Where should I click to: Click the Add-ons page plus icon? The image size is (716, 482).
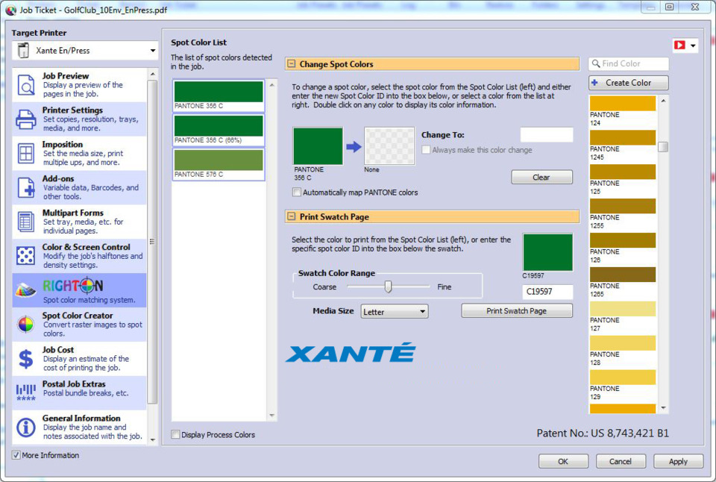25,188
